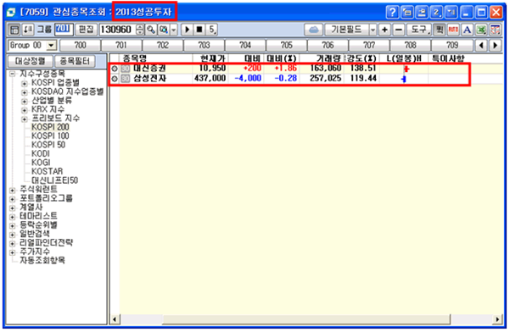This screenshot has width=510, height=332.
Task: Expand the 프리보드 지수 node
Action: click(x=24, y=119)
